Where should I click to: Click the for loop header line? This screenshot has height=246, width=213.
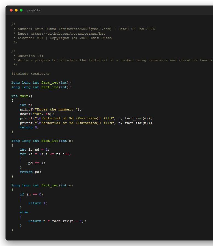tap(45, 154)
